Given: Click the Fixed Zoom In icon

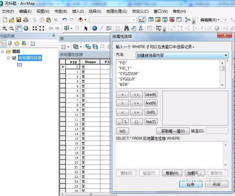Looking at the screenshot, I should point(35,28).
